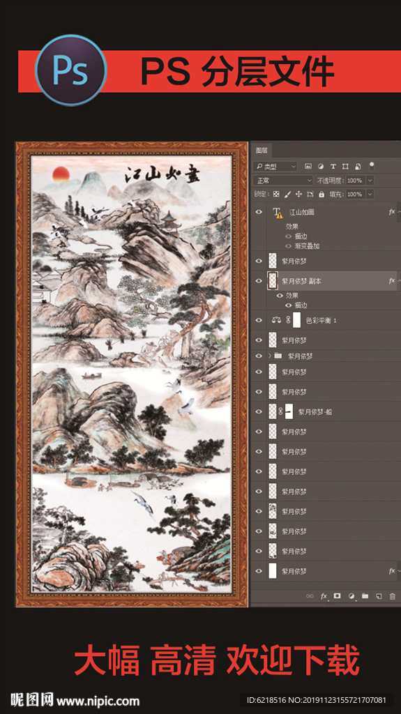Filter layers by smart object icon

coord(358,167)
